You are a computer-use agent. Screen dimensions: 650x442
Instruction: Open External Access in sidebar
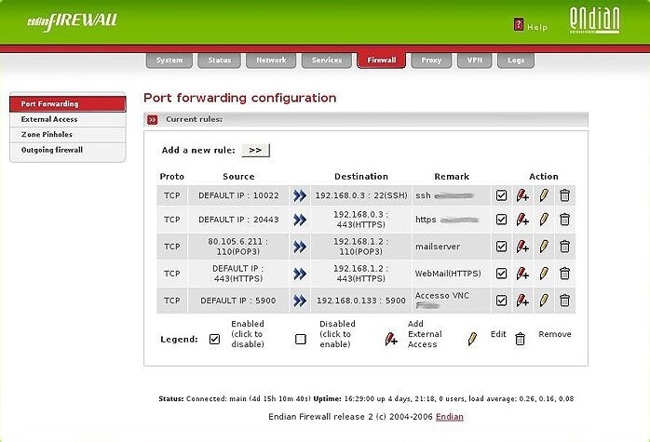pos(68,119)
